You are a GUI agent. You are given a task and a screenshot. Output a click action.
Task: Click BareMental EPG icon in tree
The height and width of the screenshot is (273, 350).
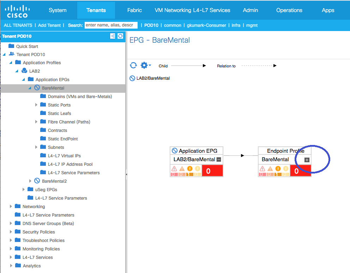tap(37, 88)
